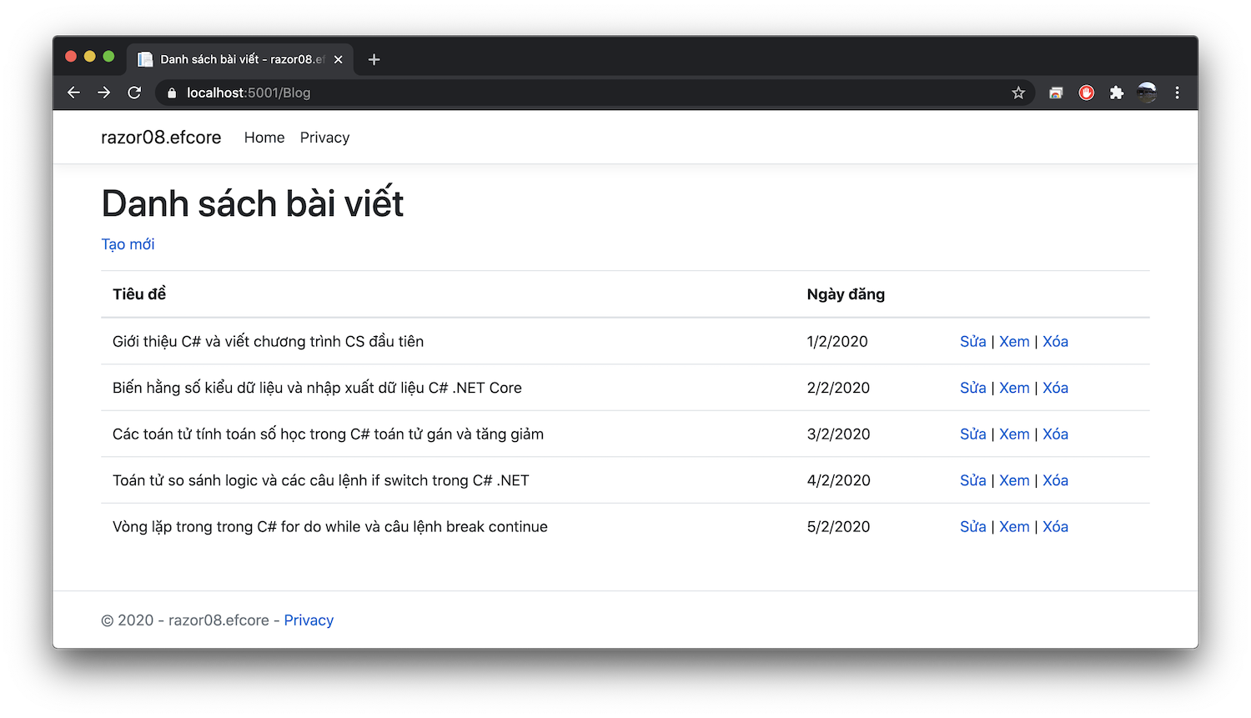1251x718 pixels.
Task: Click the red stop-hand extension icon
Action: pos(1086,93)
